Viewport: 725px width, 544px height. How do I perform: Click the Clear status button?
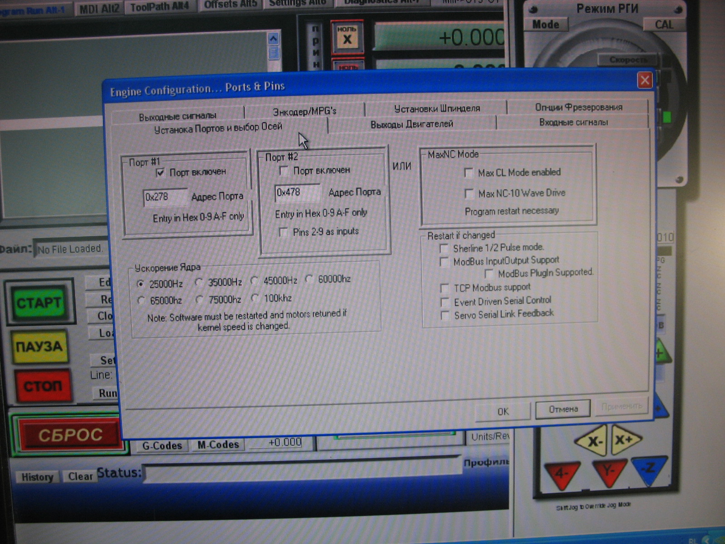tap(80, 476)
